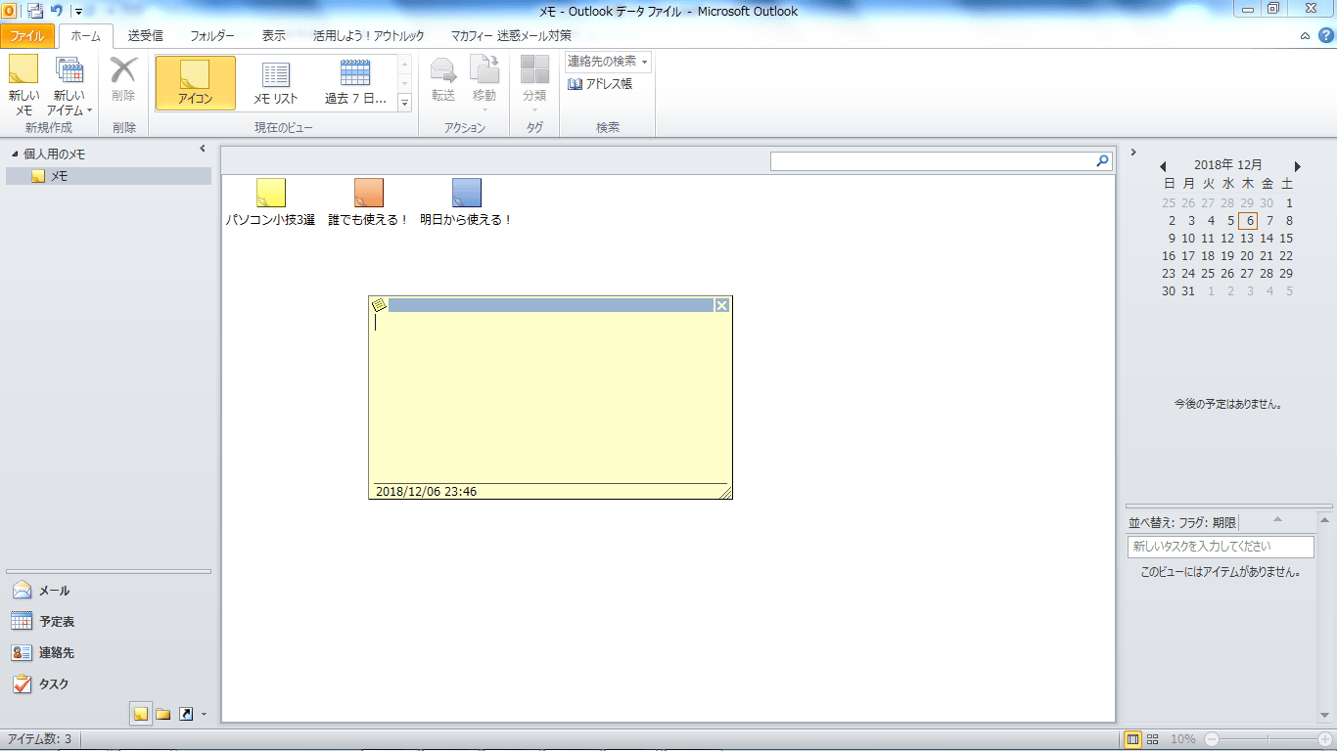1337x751 pixels.
Task: Toggle the reading view button in status bar
Action: (x=1153, y=739)
